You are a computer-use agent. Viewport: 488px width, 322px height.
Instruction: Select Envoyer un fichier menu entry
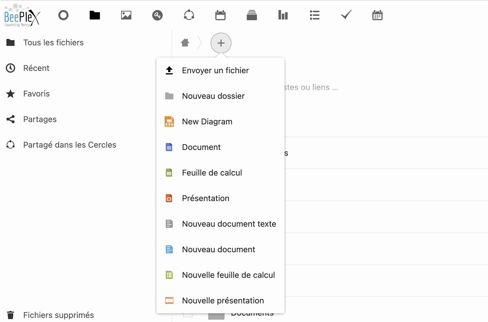[x=215, y=70]
